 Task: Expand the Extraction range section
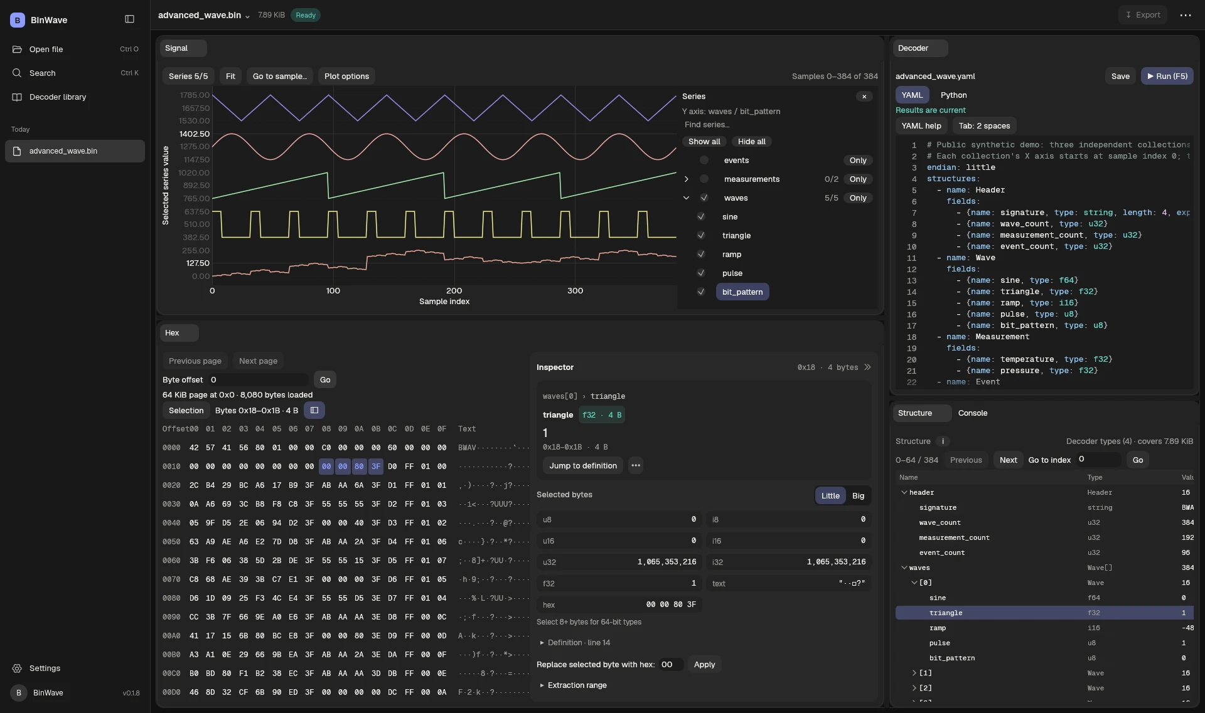pyautogui.click(x=573, y=685)
